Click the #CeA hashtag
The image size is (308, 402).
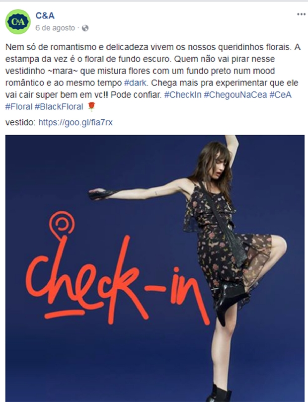[280, 94]
